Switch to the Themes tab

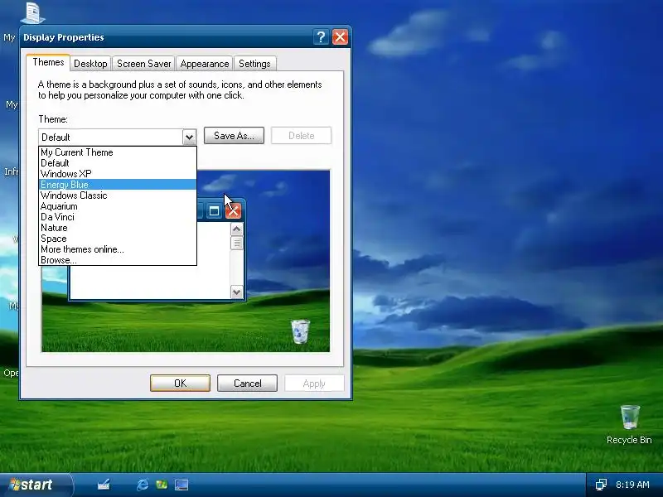(48, 63)
